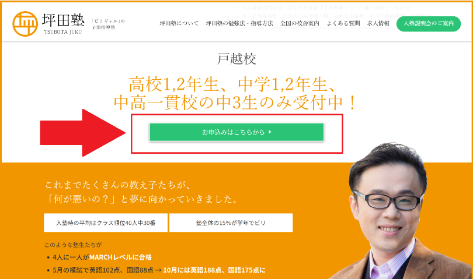Go to 全国の校舎案内 page

point(300,23)
